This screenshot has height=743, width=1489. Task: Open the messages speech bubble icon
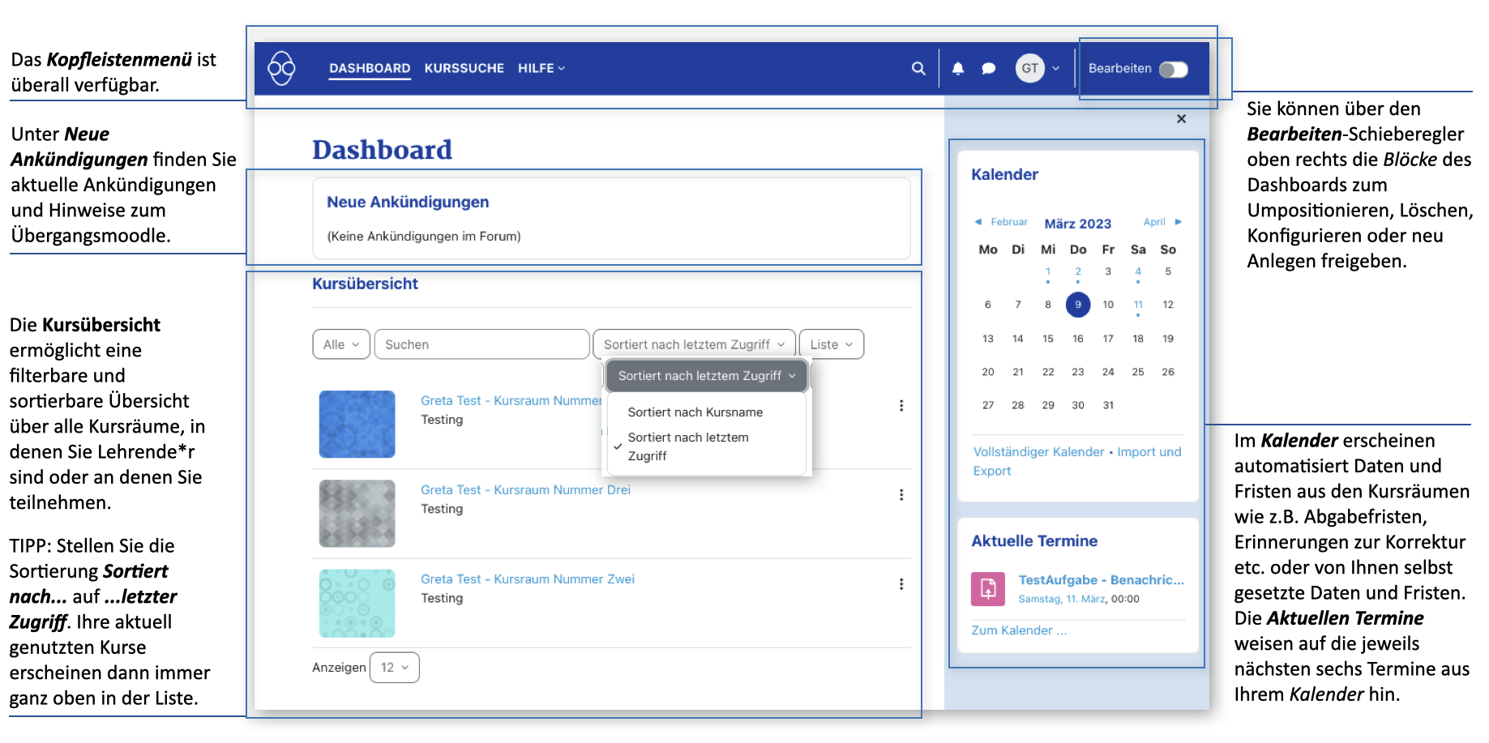988,69
